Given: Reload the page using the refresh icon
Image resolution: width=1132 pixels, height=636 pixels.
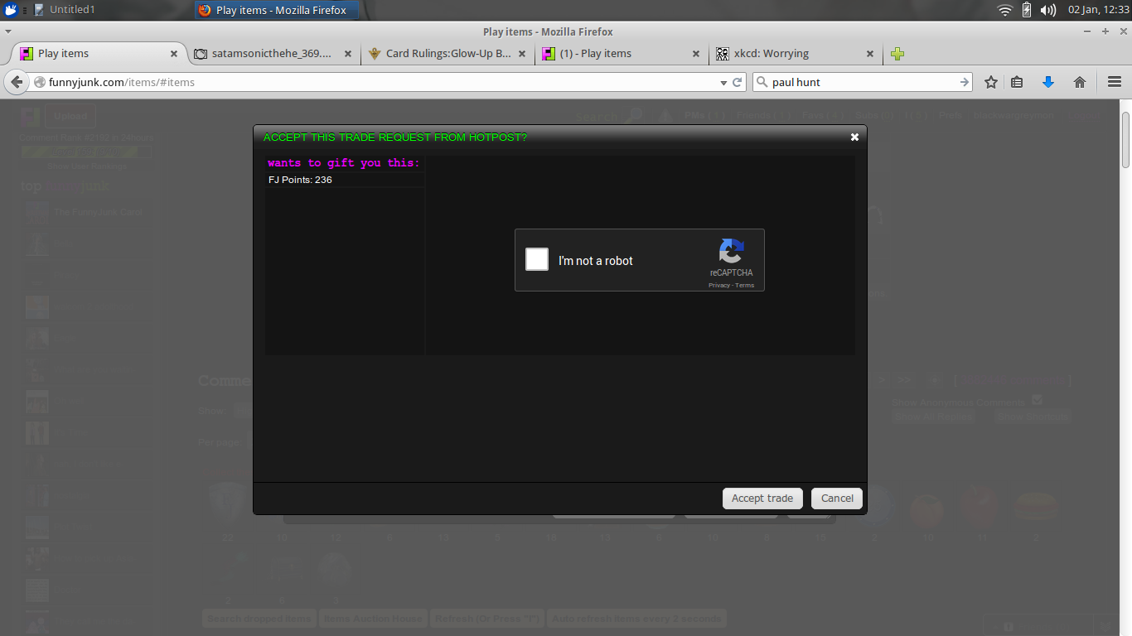Looking at the screenshot, I should point(738,83).
